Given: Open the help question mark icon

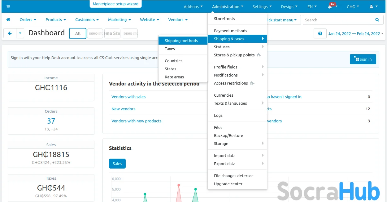Looking at the screenshot, I should click(320, 33).
